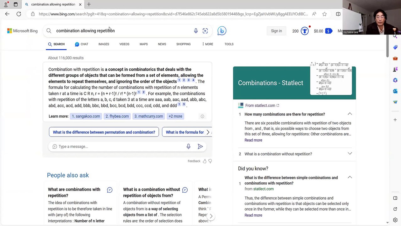
Task: Switch to the NEWS tab
Action: click(x=162, y=44)
